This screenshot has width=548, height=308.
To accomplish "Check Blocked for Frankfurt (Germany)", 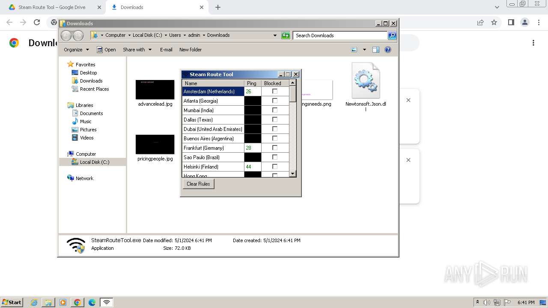I will [x=275, y=148].
